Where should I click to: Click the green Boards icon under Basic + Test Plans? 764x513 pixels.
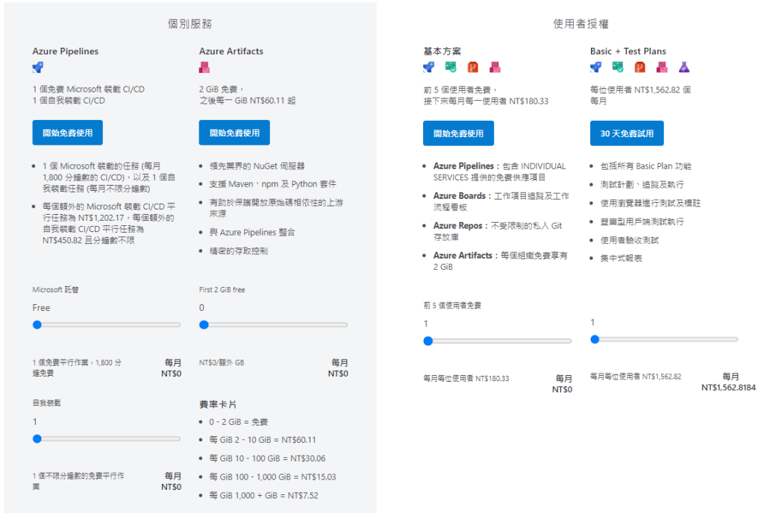coord(618,67)
